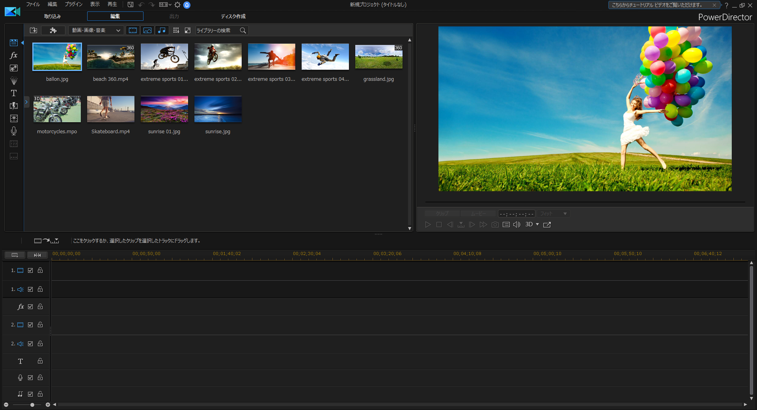Click the play button in preview
The image size is (757, 410).
tap(428, 225)
